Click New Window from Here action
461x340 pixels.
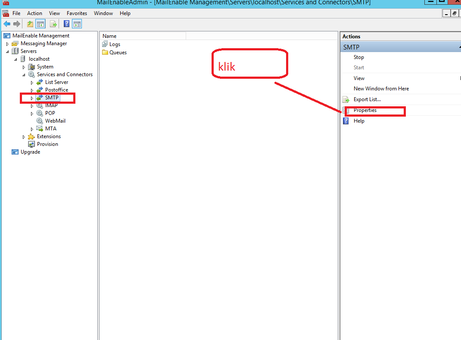pyautogui.click(x=381, y=89)
